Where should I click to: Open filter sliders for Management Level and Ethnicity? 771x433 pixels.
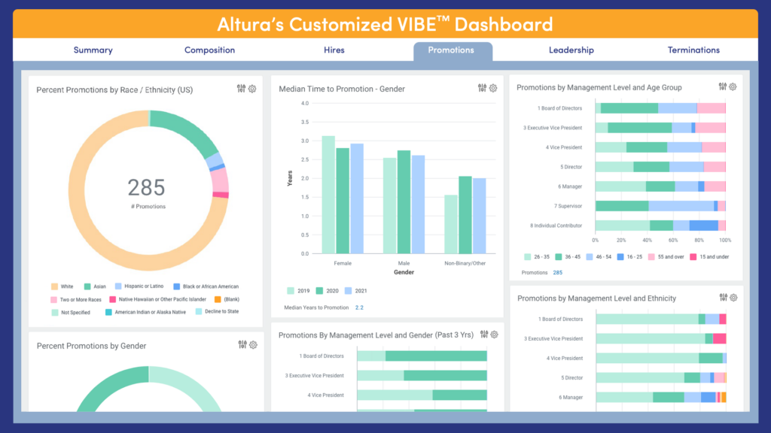click(724, 297)
